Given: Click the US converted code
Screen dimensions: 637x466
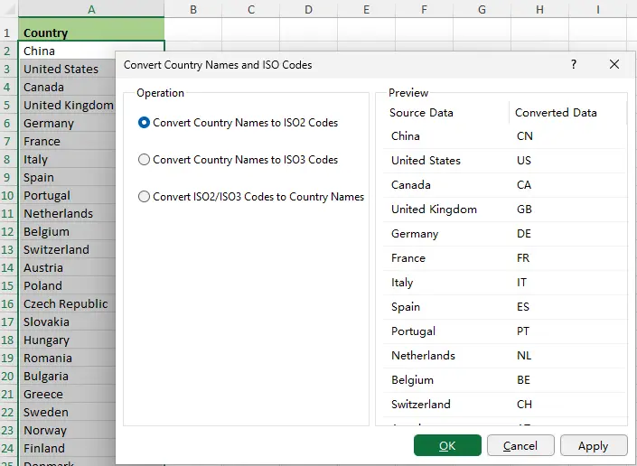Looking at the screenshot, I should coord(524,161).
